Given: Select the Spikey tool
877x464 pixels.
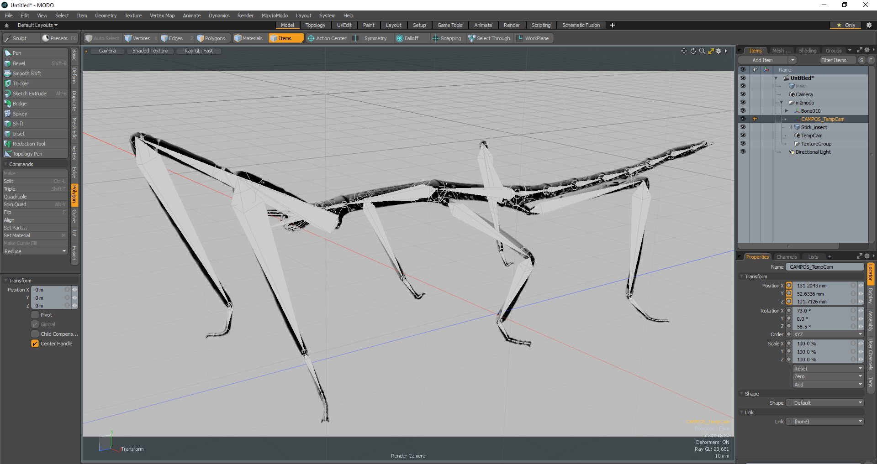Looking at the screenshot, I should tap(35, 114).
